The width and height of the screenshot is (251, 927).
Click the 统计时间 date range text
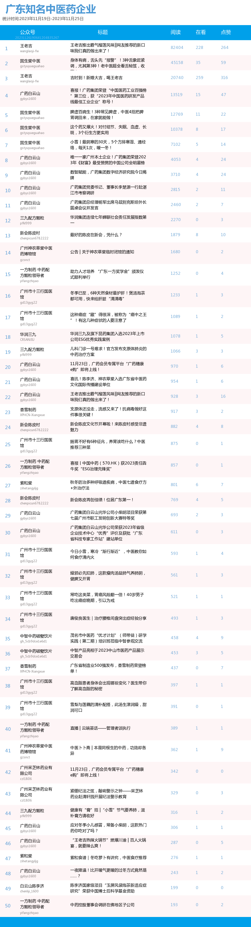(43, 19)
